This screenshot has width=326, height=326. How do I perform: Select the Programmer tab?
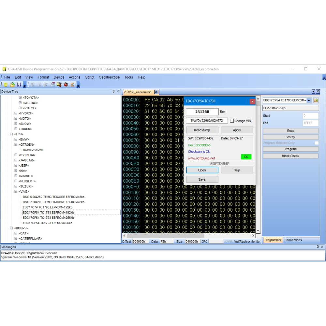click(x=273, y=240)
